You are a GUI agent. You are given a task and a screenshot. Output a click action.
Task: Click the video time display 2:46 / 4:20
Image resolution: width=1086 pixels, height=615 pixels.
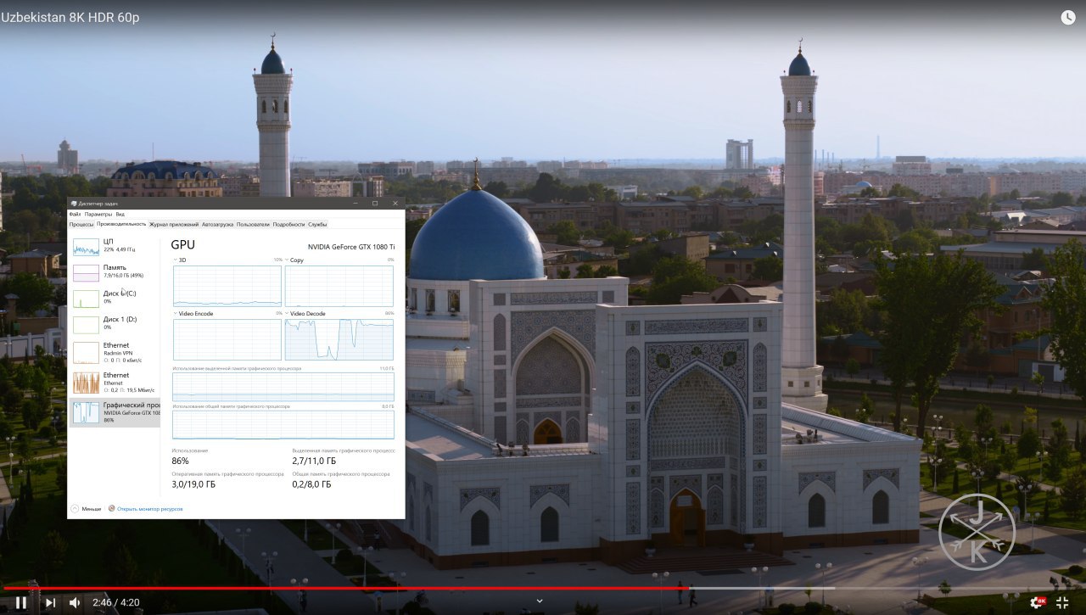[x=115, y=602]
